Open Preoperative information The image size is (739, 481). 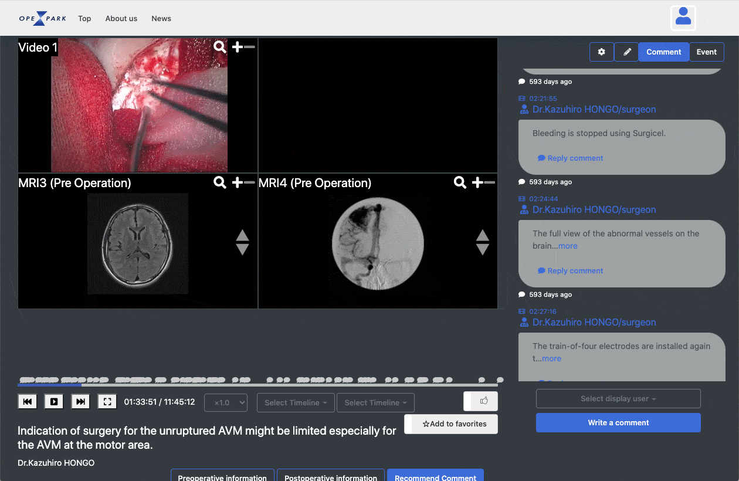click(x=222, y=476)
